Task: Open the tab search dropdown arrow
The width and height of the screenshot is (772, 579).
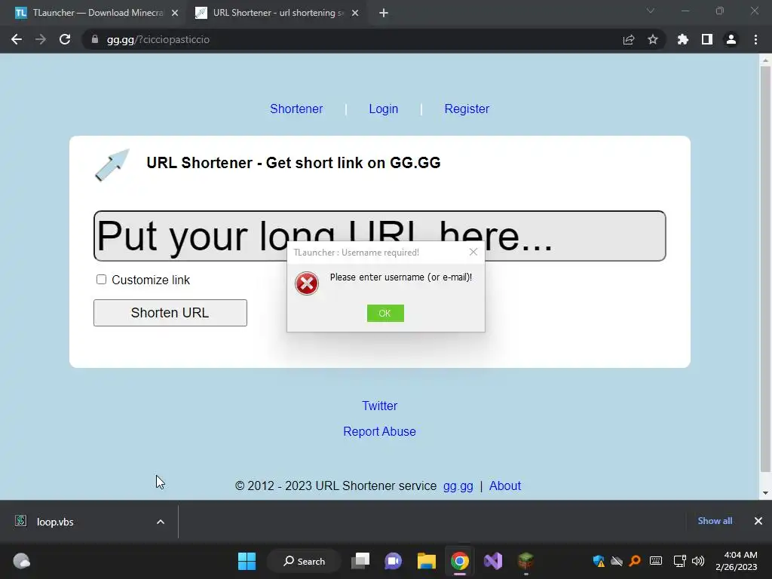Action: 651,11
